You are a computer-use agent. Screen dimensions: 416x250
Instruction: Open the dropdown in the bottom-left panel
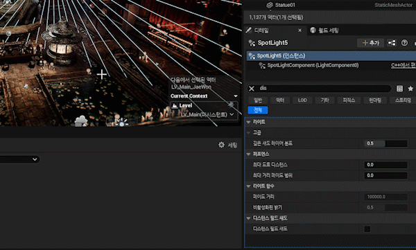click(x=19, y=159)
